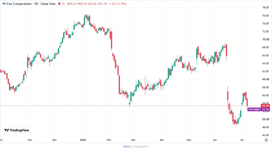Click the Mar label on the time axis
The height and width of the screenshot is (150, 272).
click(133, 140)
